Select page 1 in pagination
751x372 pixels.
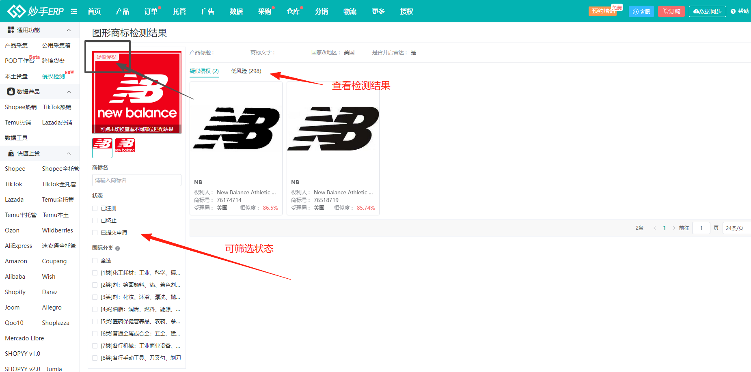(x=665, y=228)
